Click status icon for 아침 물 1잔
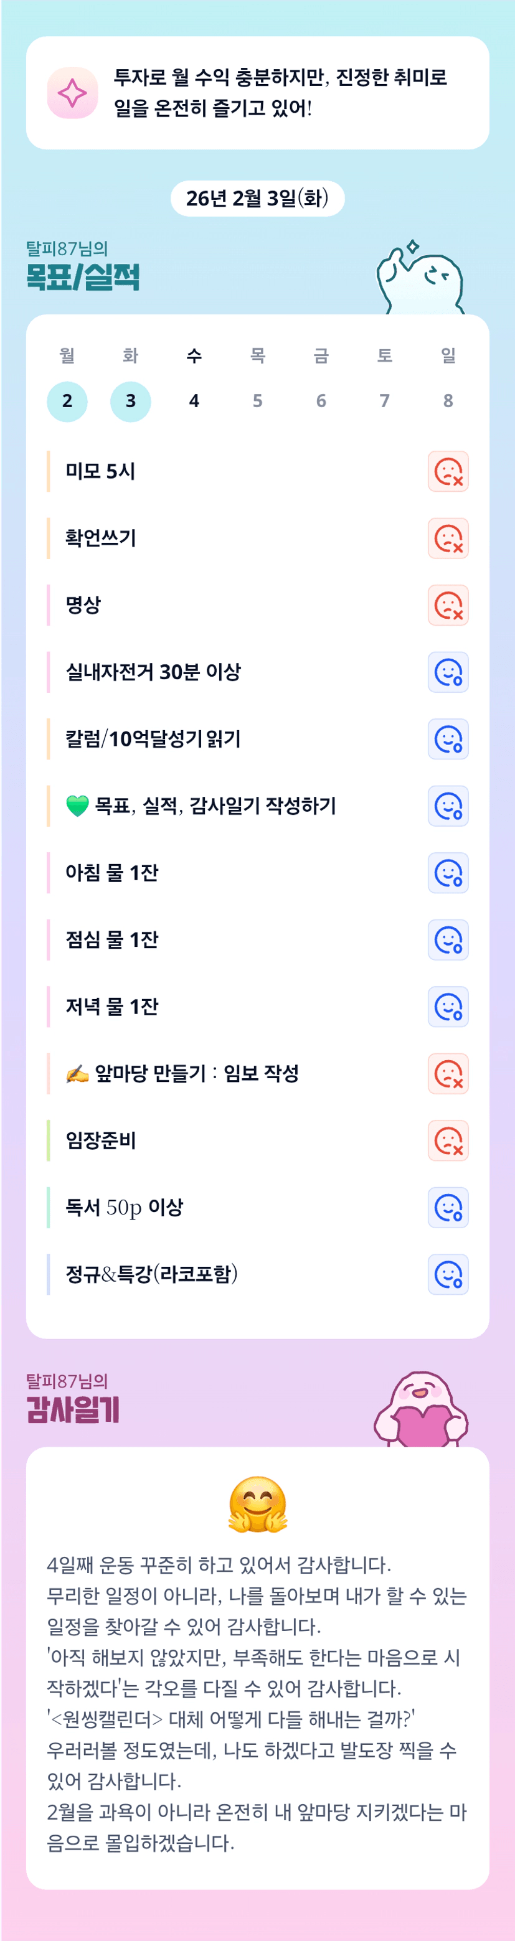515x1941 pixels. (448, 873)
